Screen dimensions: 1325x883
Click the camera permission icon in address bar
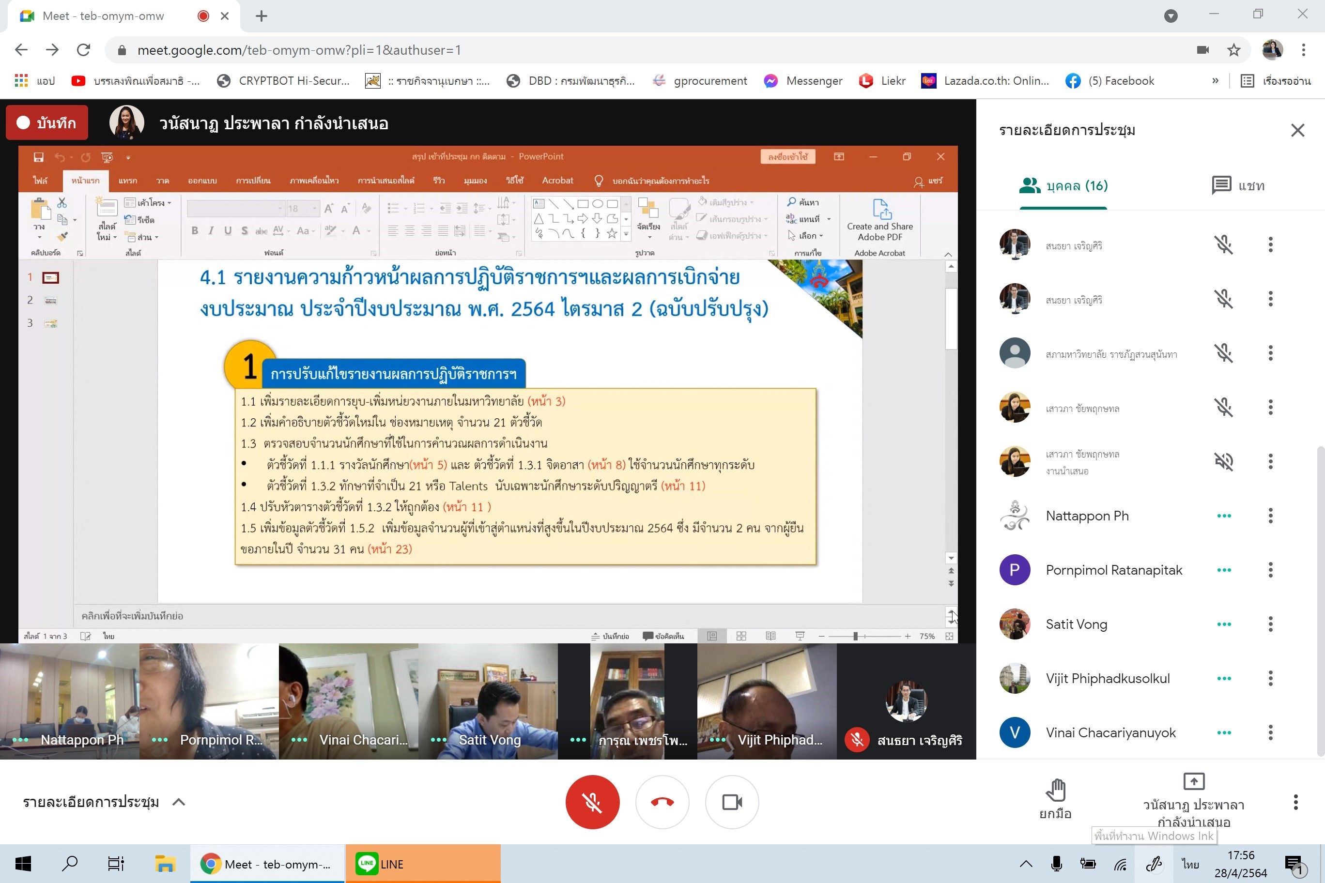pos(1203,50)
